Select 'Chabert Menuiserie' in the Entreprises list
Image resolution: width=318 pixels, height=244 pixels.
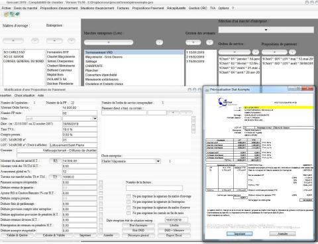pos(61,66)
